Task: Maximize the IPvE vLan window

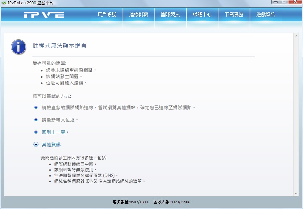Action: click(x=284, y=2)
